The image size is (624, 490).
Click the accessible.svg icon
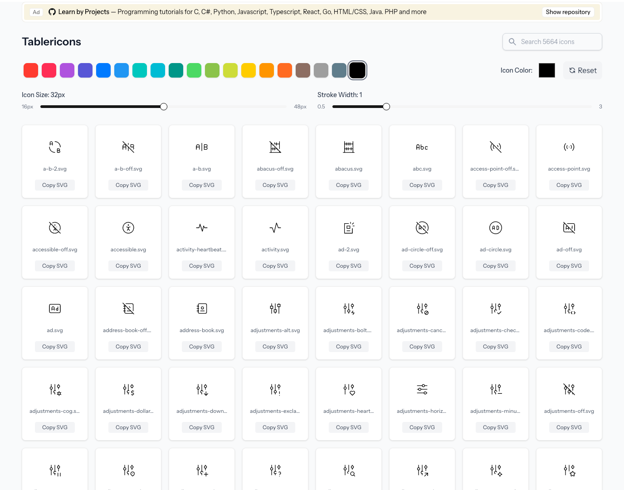coord(128,227)
